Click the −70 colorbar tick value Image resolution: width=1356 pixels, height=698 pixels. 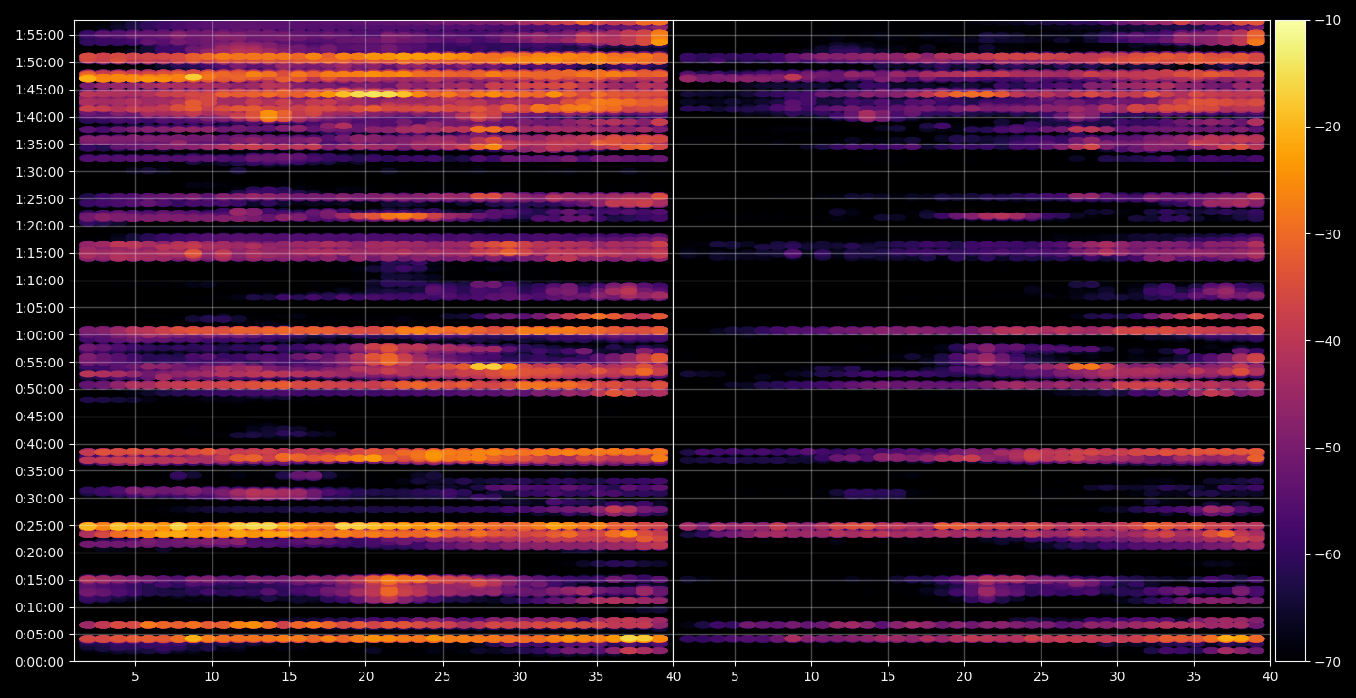(x=1327, y=662)
